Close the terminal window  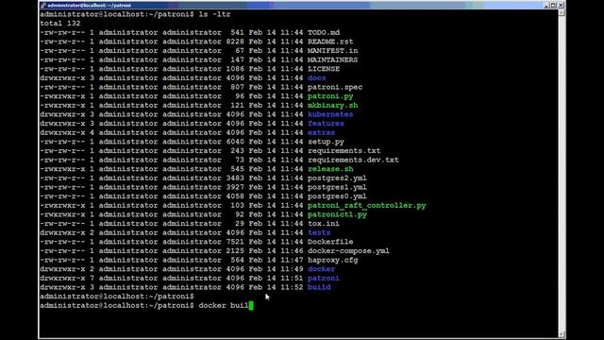point(561,5)
